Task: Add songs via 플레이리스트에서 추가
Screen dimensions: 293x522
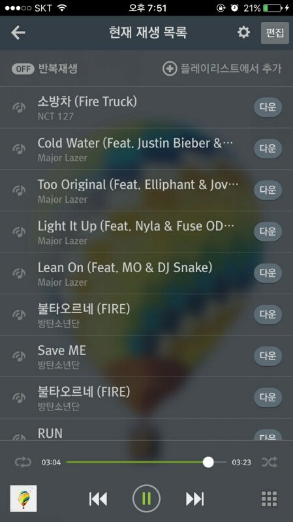Action: tap(222, 69)
